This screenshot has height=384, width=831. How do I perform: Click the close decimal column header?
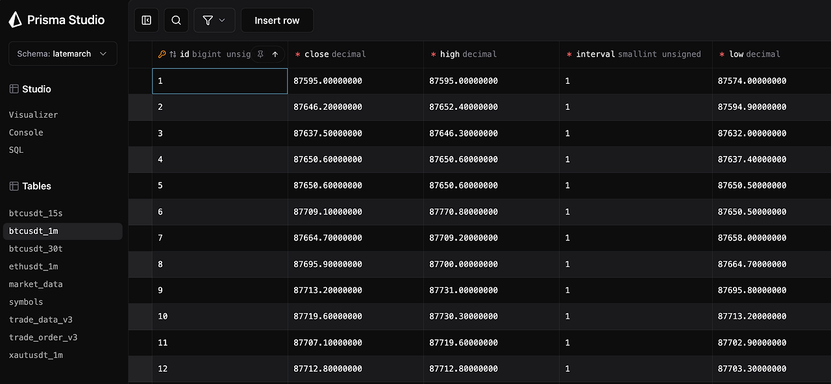pyautogui.click(x=356, y=54)
